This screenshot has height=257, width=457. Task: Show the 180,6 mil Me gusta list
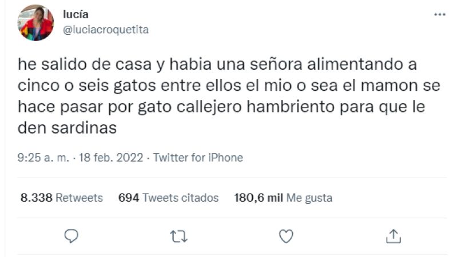(283, 198)
